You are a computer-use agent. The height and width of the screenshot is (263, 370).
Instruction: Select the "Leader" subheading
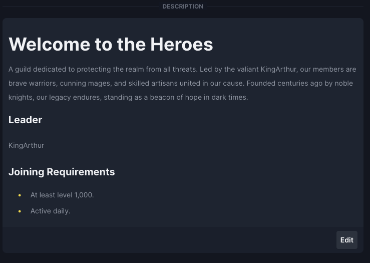pyautogui.click(x=25, y=120)
